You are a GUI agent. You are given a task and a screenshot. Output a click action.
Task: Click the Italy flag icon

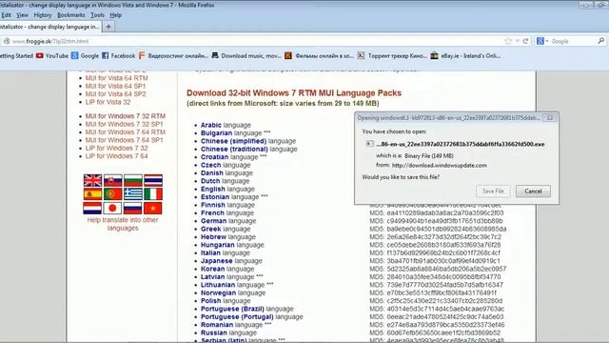[153, 194]
